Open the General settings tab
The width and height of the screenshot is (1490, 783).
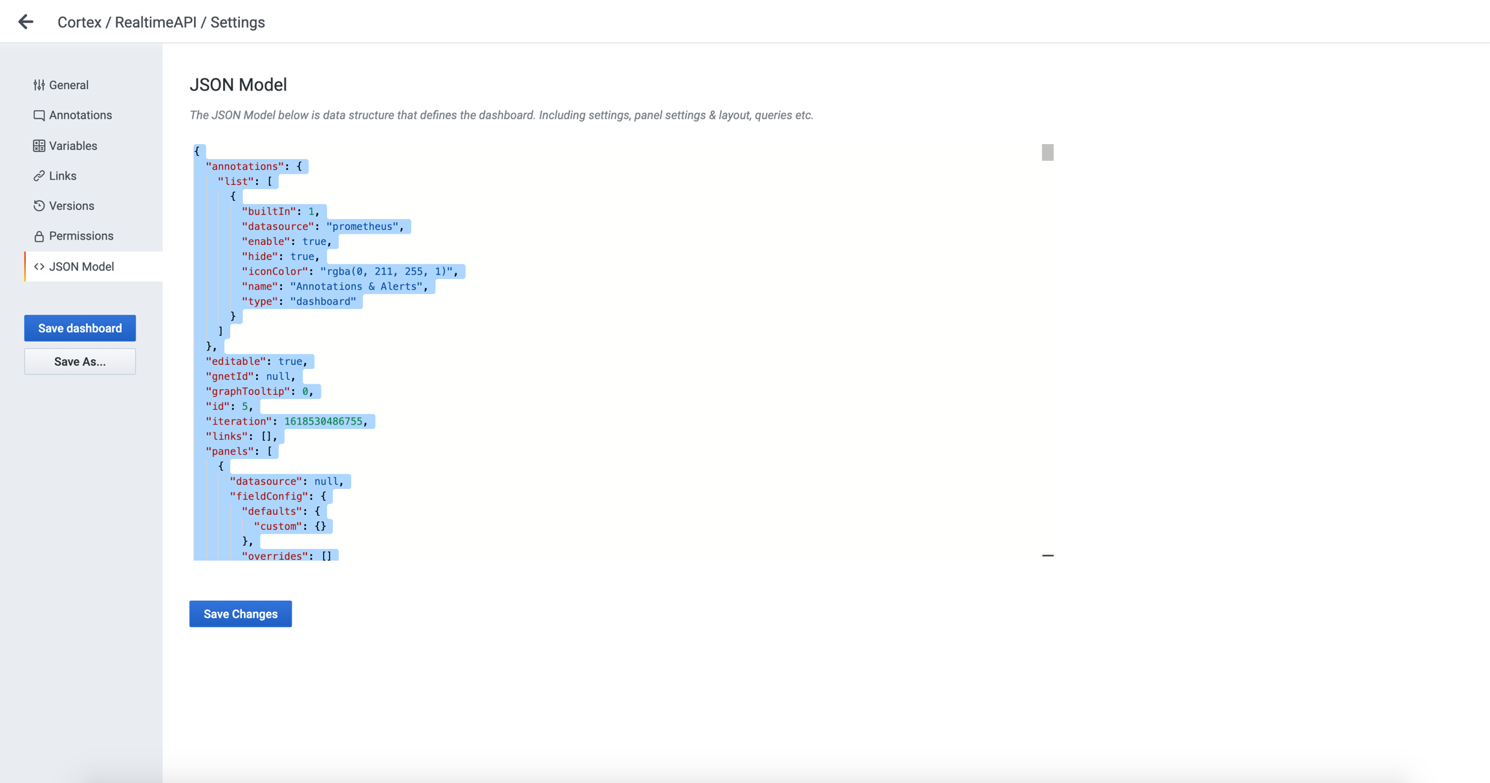click(x=69, y=85)
